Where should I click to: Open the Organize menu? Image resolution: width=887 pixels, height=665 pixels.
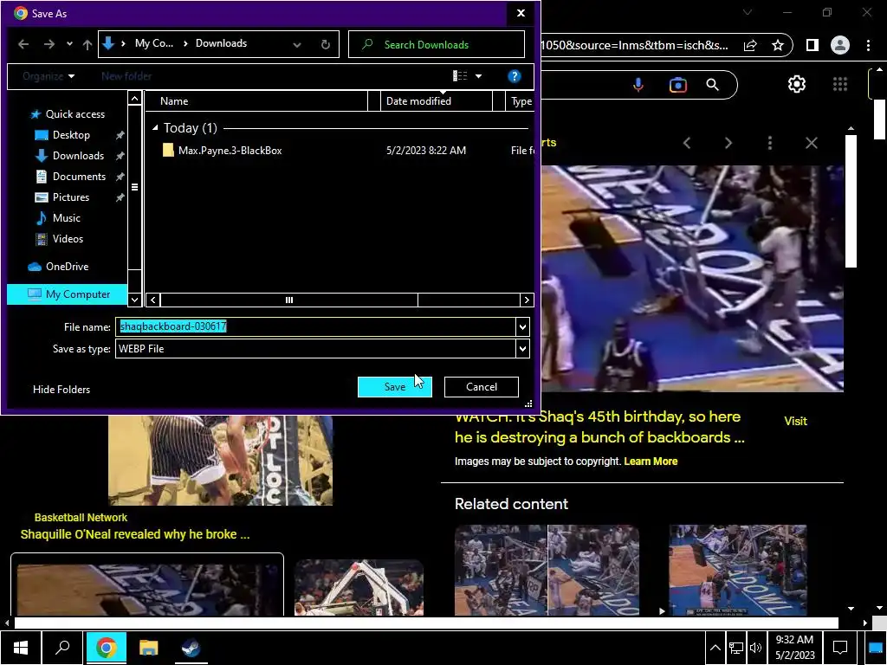pyautogui.click(x=49, y=76)
